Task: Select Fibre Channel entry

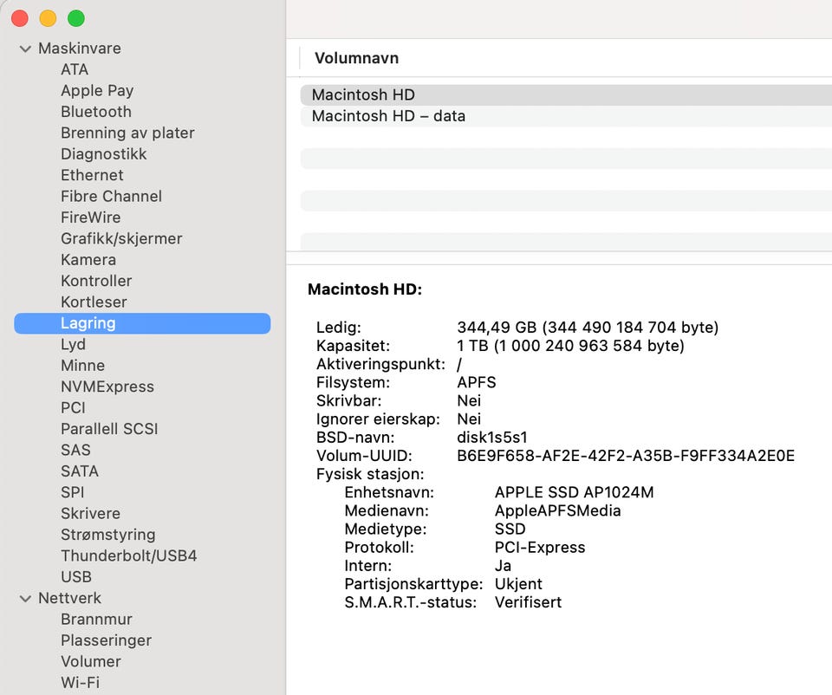Action: click(111, 197)
